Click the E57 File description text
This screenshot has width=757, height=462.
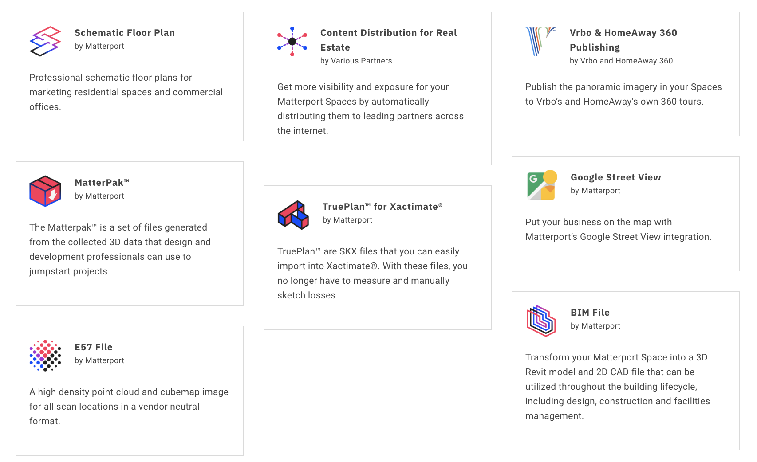129,407
